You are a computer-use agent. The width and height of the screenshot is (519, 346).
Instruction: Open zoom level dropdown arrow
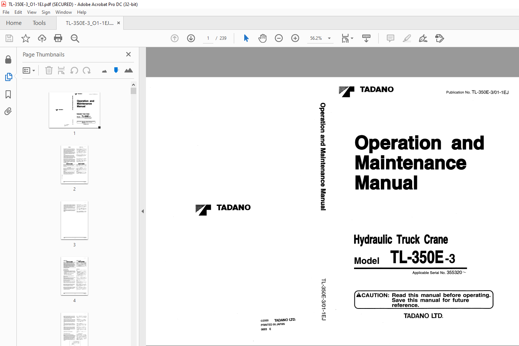pyautogui.click(x=329, y=38)
